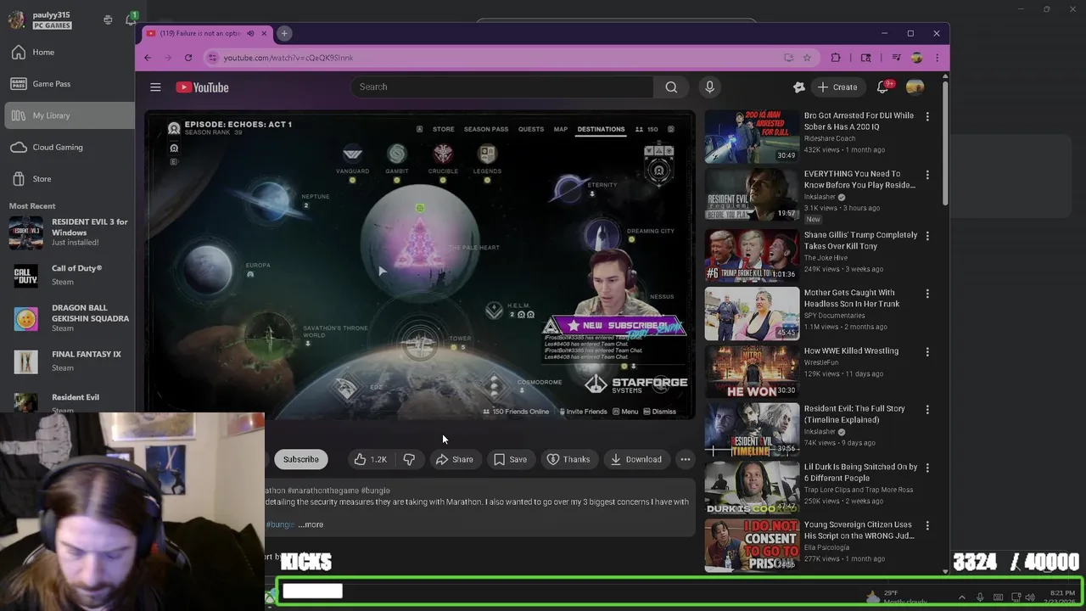Screen dimensions: 1086x611
Task: Open YouTube notifications bell
Action: 882,87
